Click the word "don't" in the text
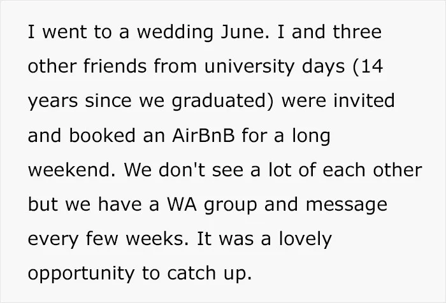The width and height of the screenshot is (446, 303). point(182,170)
